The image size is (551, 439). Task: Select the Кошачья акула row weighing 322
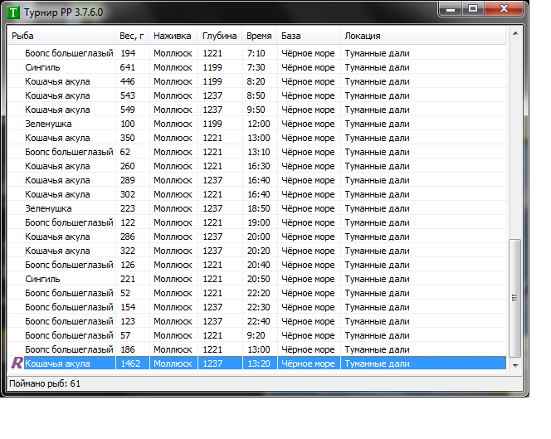coord(257,251)
